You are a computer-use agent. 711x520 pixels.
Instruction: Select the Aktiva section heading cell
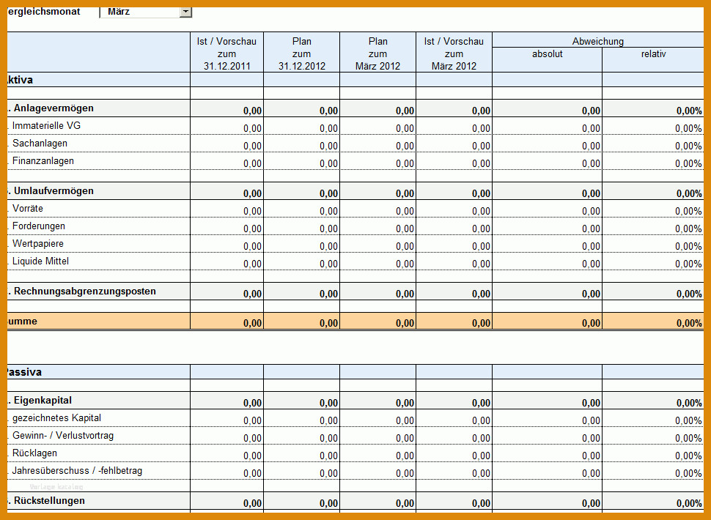(x=98, y=80)
